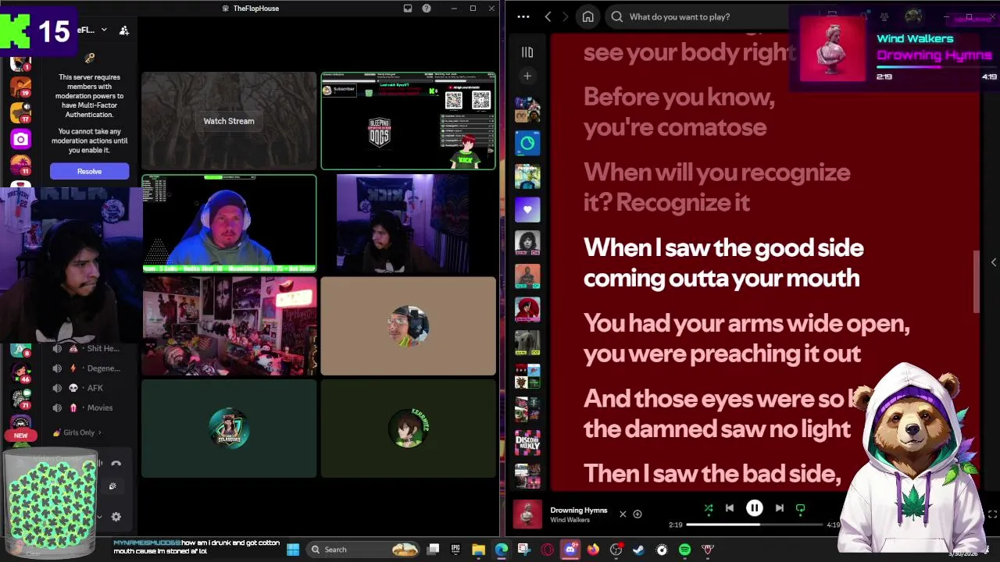Toggle shuffle in Spotify player
This screenshot has width=1000, height=562.
[x=709, y=508]
